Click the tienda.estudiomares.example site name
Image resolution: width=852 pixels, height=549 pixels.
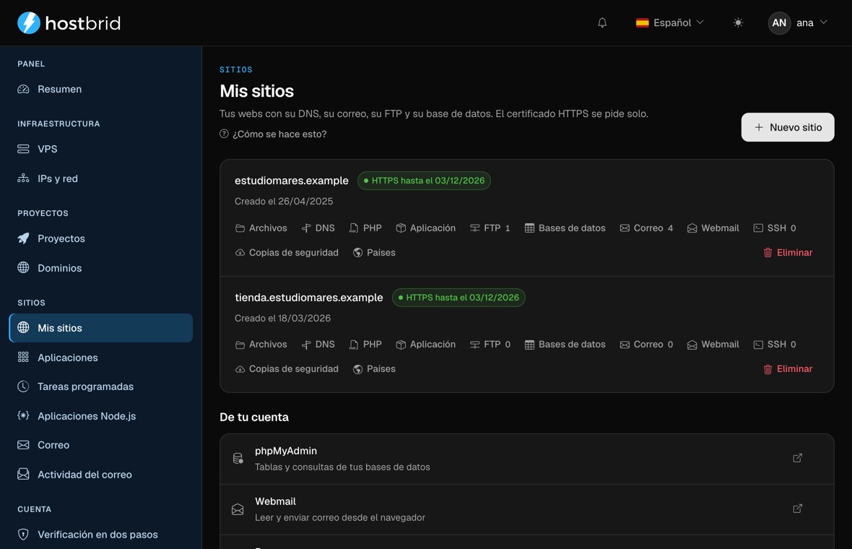(308, 298)
